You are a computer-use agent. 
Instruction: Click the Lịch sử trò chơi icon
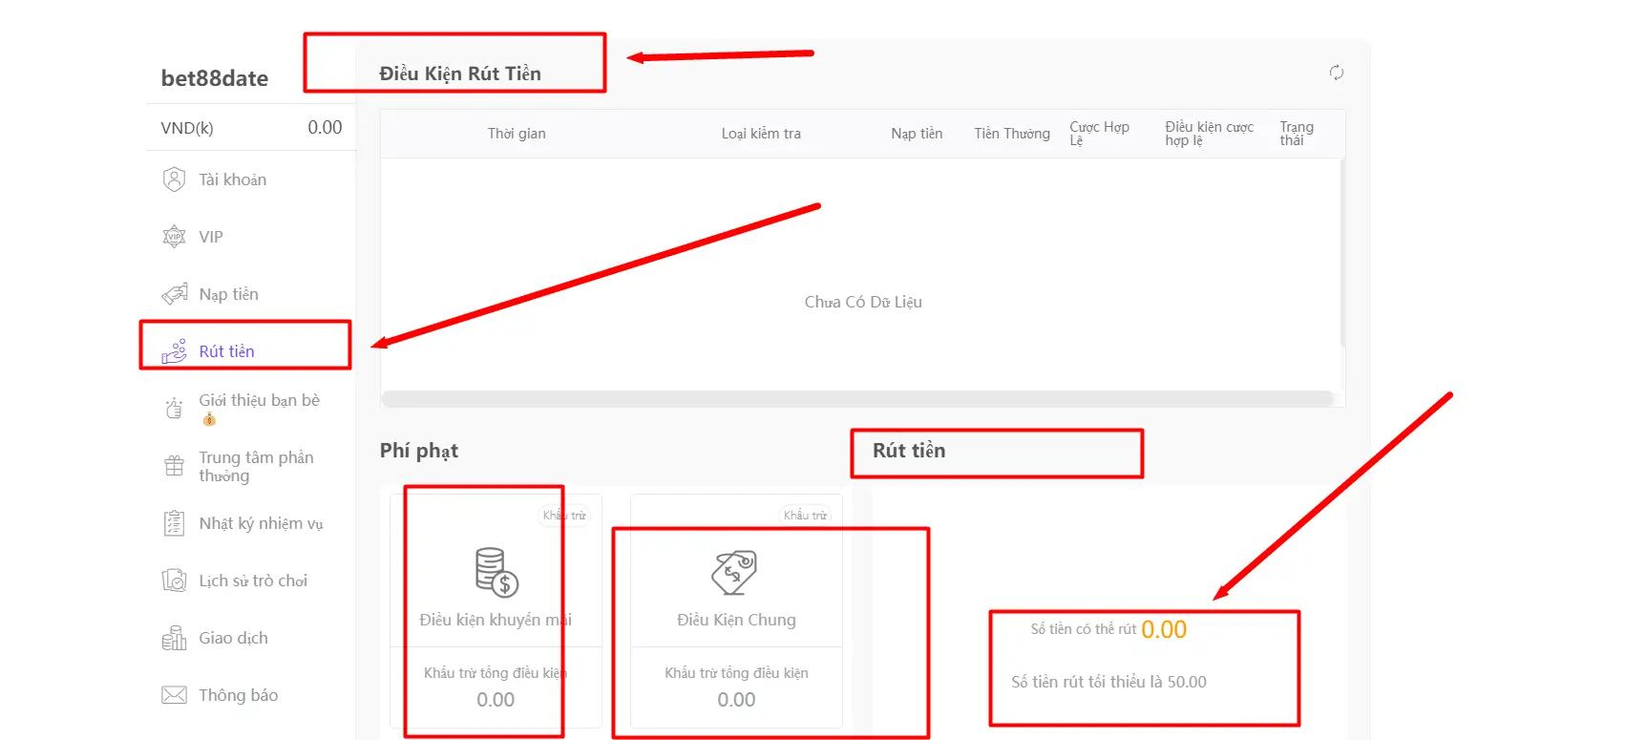[174, 581]
